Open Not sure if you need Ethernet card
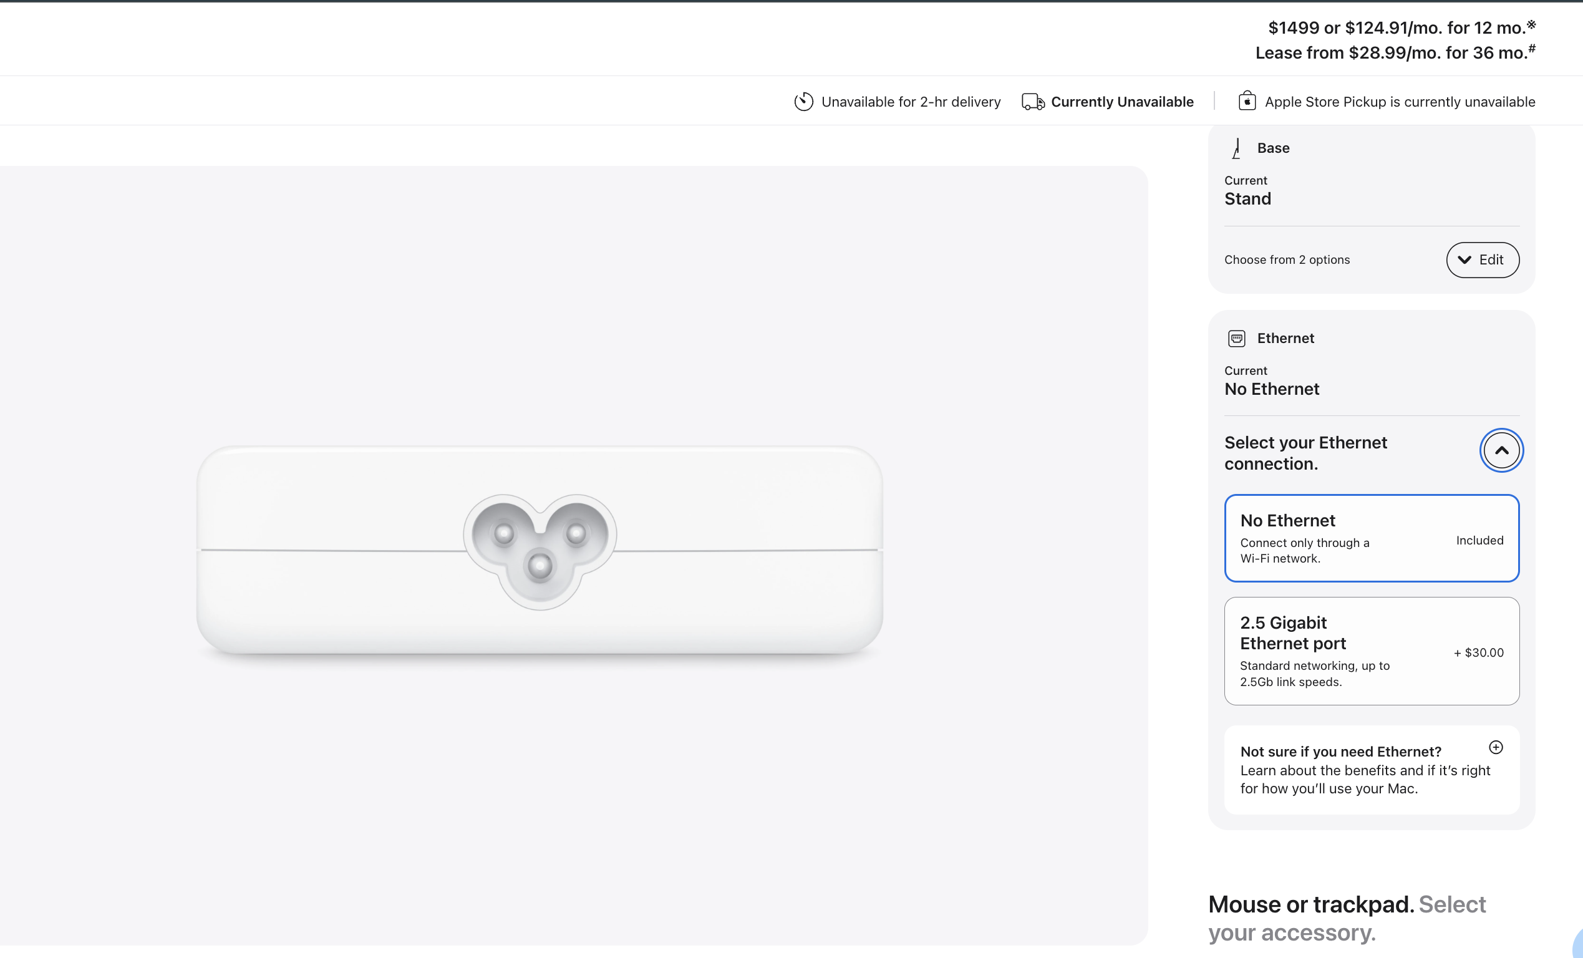Viewport: 1583px width, 958px height. pyautogui.click(x=1372, y=770)
